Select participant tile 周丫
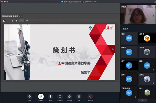 point(129,66)
